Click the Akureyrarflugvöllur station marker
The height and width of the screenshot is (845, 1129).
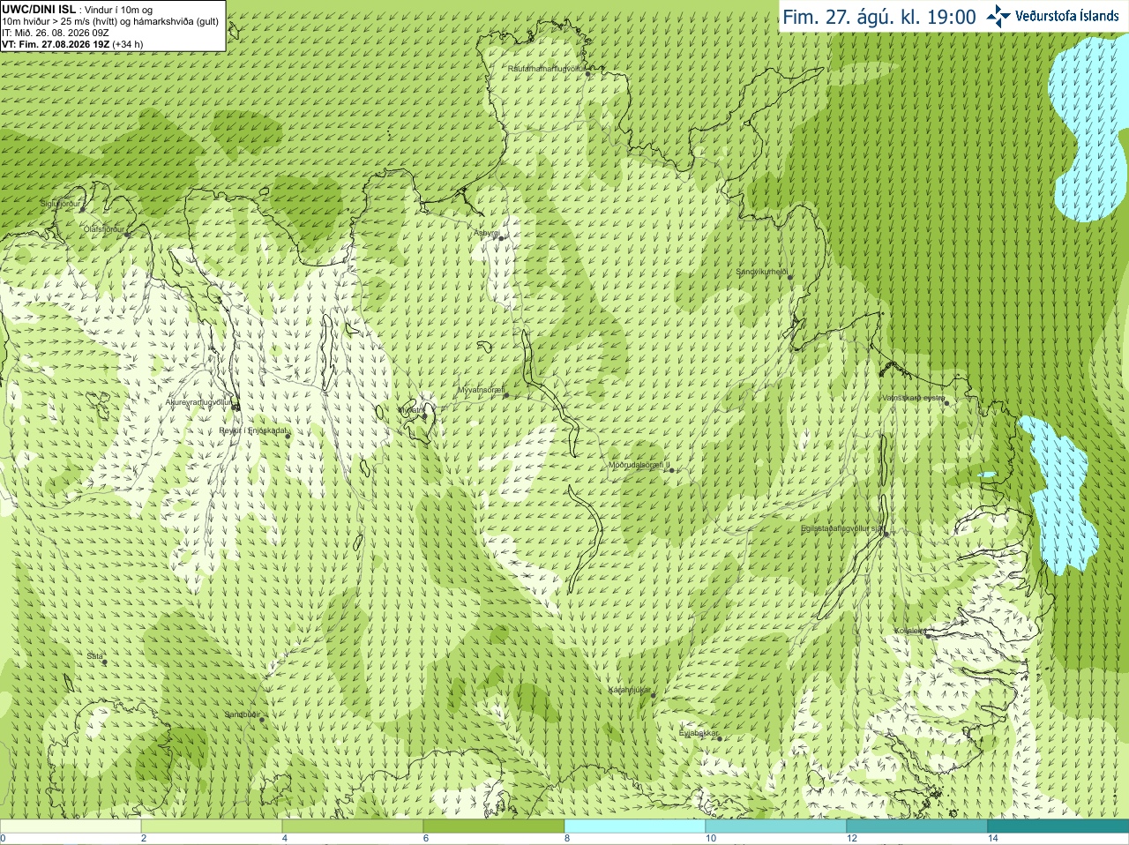pos(235,407)
